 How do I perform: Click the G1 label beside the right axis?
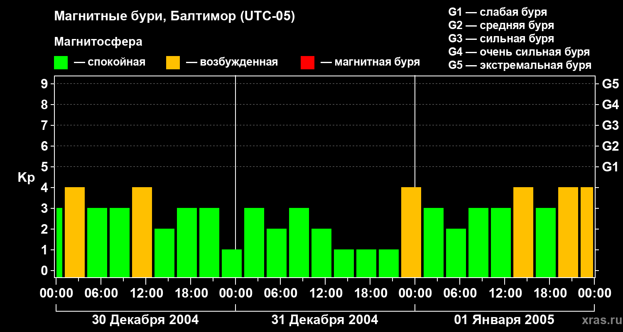pos(610,167)
